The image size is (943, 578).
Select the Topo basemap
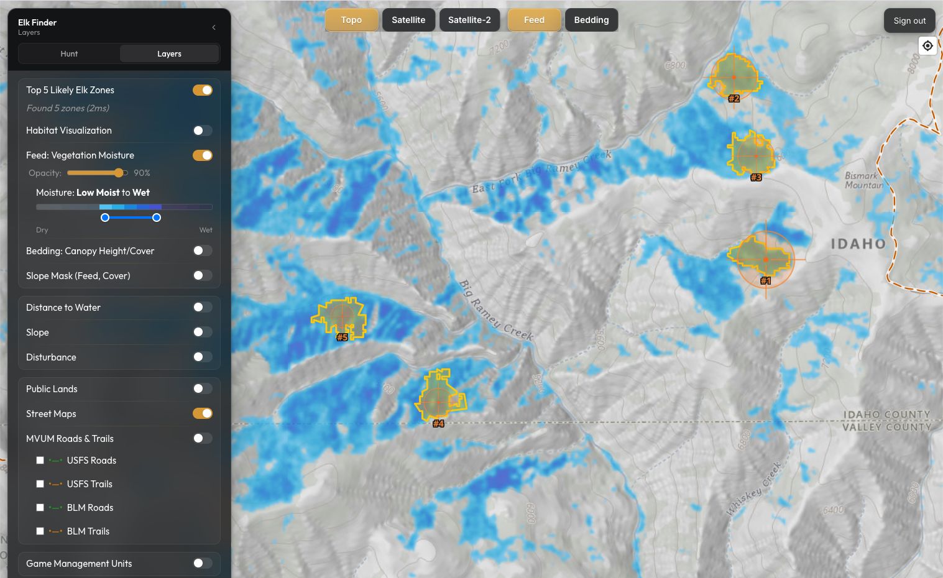click(x=351, y=20)
